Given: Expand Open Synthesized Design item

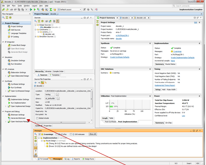Looking at the screenshot, I should tap(6, 91).
